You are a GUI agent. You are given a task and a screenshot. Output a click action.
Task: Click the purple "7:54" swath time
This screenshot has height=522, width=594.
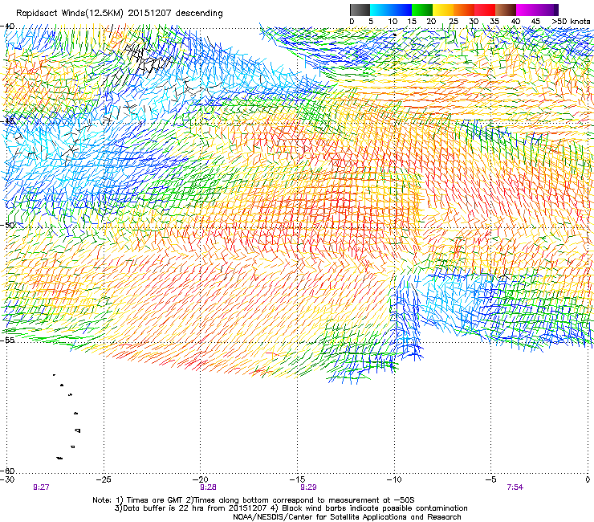pyautogui.click(x=515, y=487)
